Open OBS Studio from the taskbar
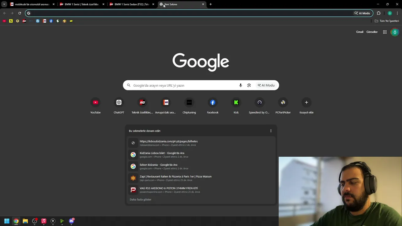402x226 pixels. (35, 221)
